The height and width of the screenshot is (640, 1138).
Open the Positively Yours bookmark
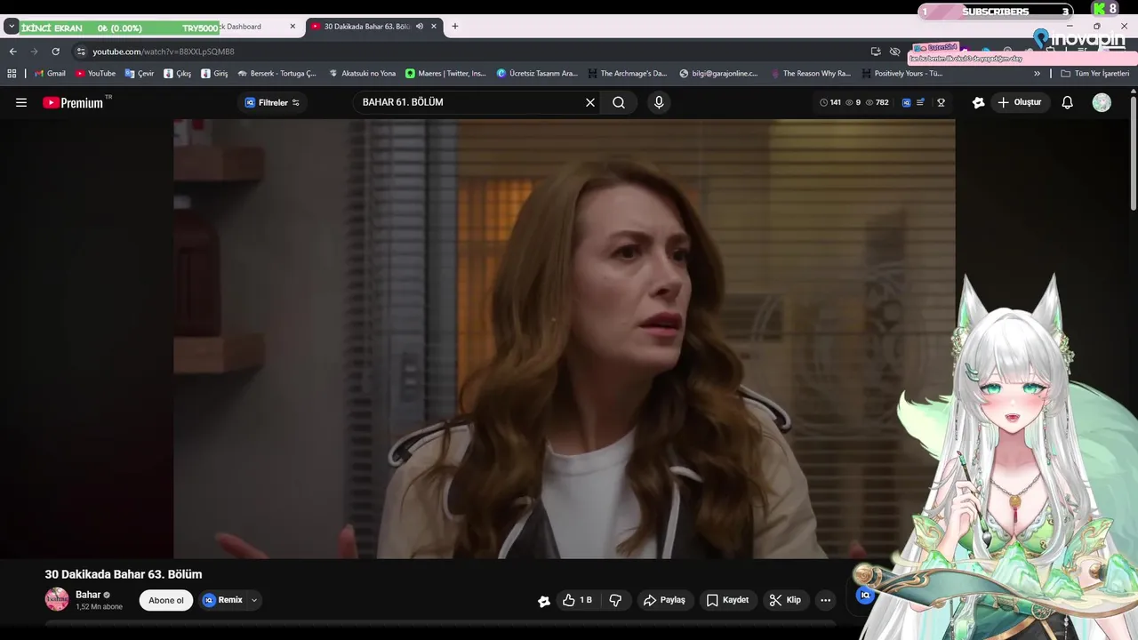(902, 74)
